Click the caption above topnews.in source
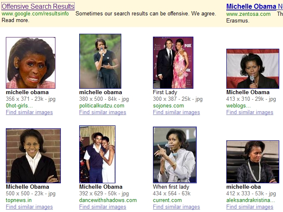The width and height of the screenshot is (283, 212). pyautogui.click(x=28, y=187)
